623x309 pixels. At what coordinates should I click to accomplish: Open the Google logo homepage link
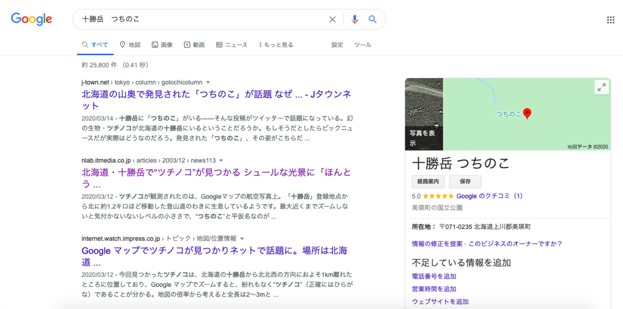pyautogui.click(x=32, y=19)
